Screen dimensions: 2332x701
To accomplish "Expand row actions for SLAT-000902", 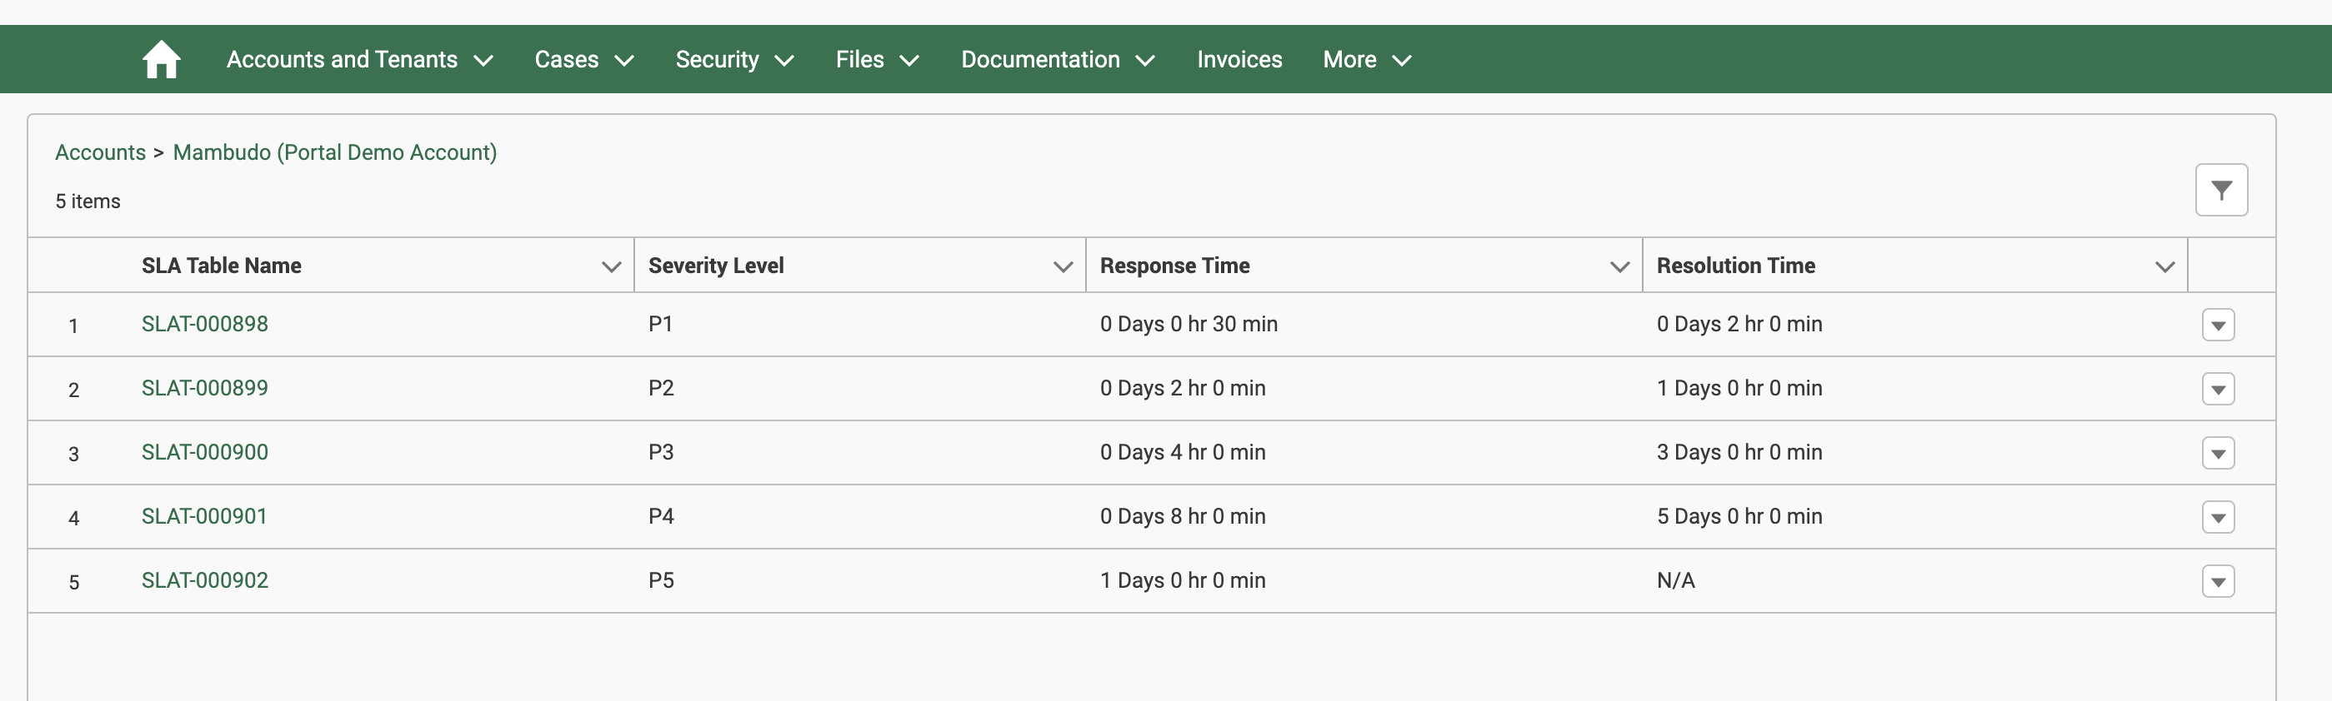I will (x=2217, y=583).
